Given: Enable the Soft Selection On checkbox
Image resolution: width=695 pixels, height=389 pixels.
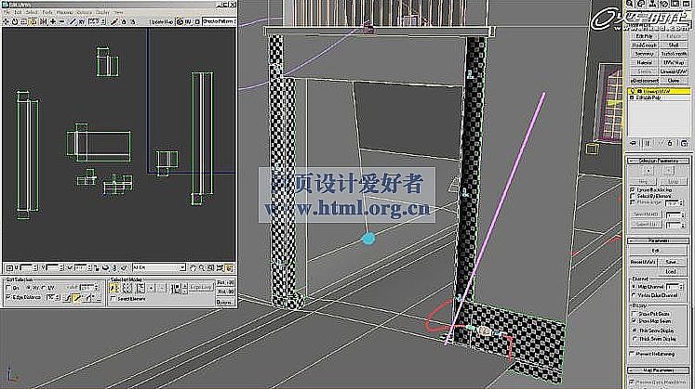Looking at the screenshot, I should tap(9, 288).
